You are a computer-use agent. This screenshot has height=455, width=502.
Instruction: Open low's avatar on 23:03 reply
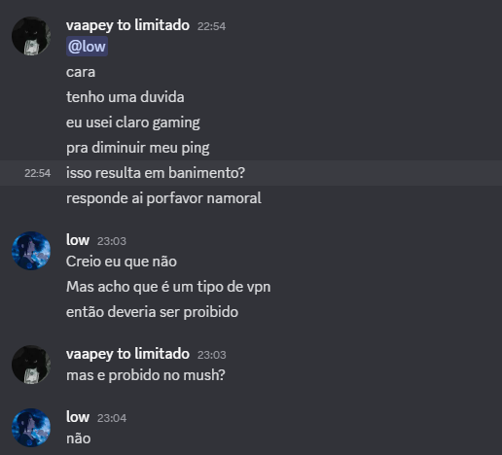click(x=31, y=251)
